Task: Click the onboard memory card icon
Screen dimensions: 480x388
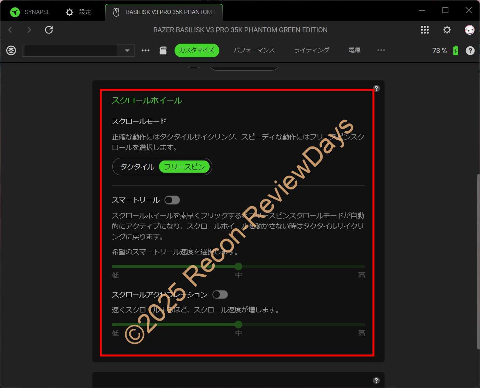Action: pos(163,50)
